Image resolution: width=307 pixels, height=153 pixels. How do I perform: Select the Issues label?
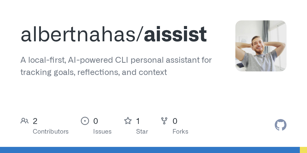click(102, 132)
